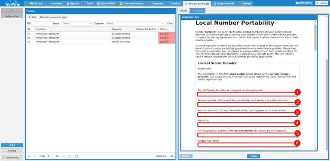The image size is (330, 161).
Task: Go to the last page icon
Action: [69, 156]
